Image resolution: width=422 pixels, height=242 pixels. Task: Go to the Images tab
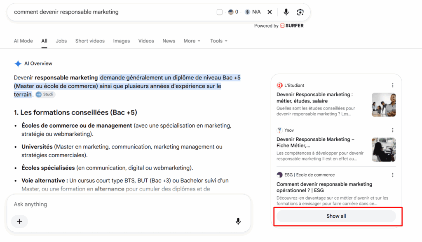[x=122, y=41]
